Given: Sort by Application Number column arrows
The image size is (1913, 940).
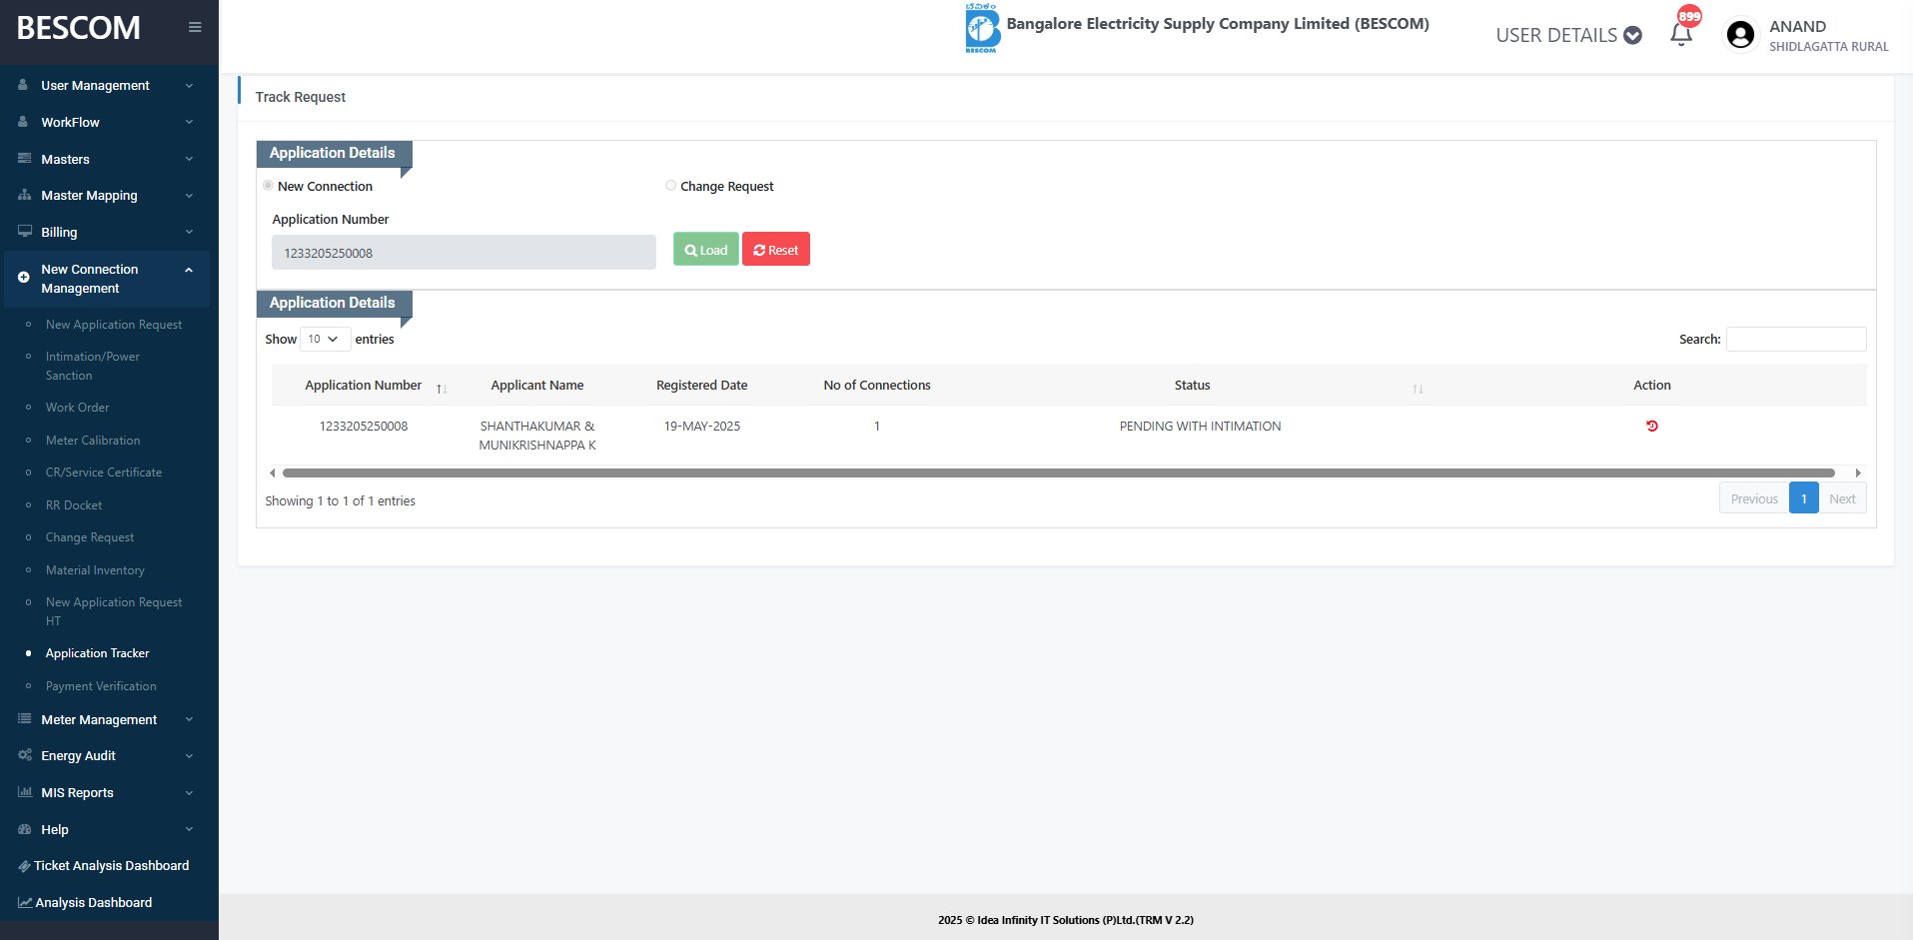Looking at the screenshot, I should (442, 388).
